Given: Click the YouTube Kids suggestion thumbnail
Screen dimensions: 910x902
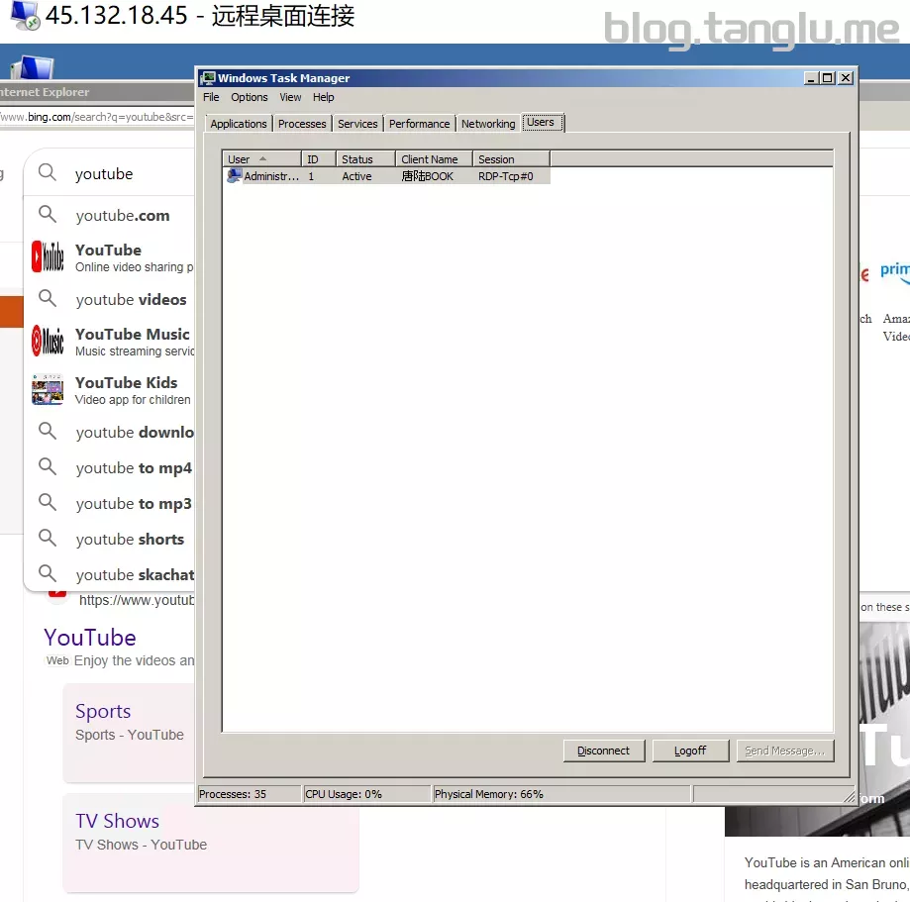Looking at the screenshot, I should point(48,390).
